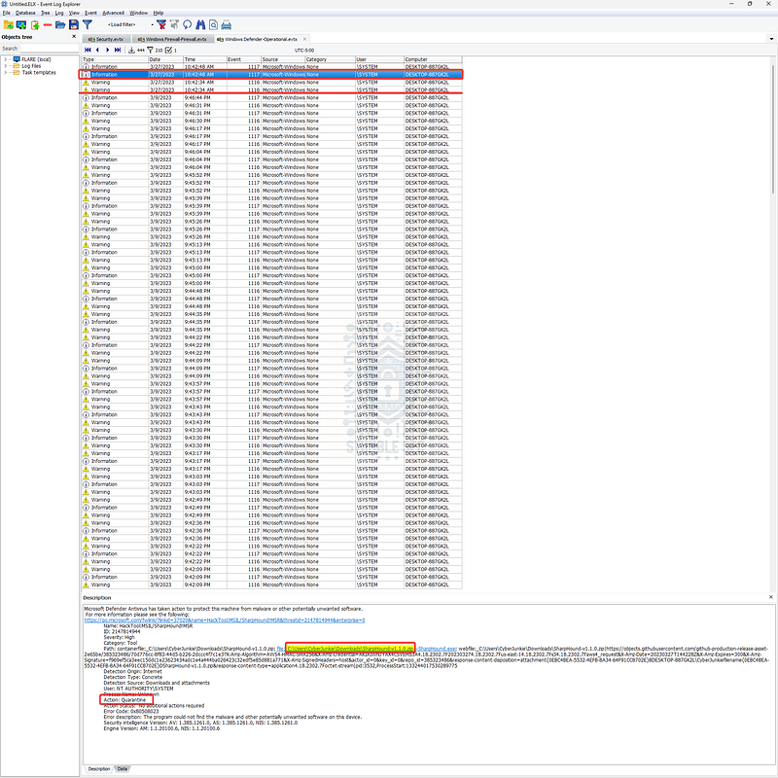Jump to last event with navigation arrow
This screenshot has height=778, width=778.
(118, 51)
